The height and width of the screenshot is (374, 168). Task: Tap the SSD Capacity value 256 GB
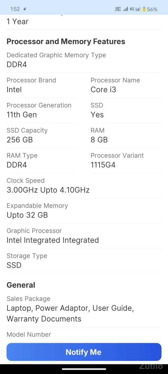click(x=20, y=140)
